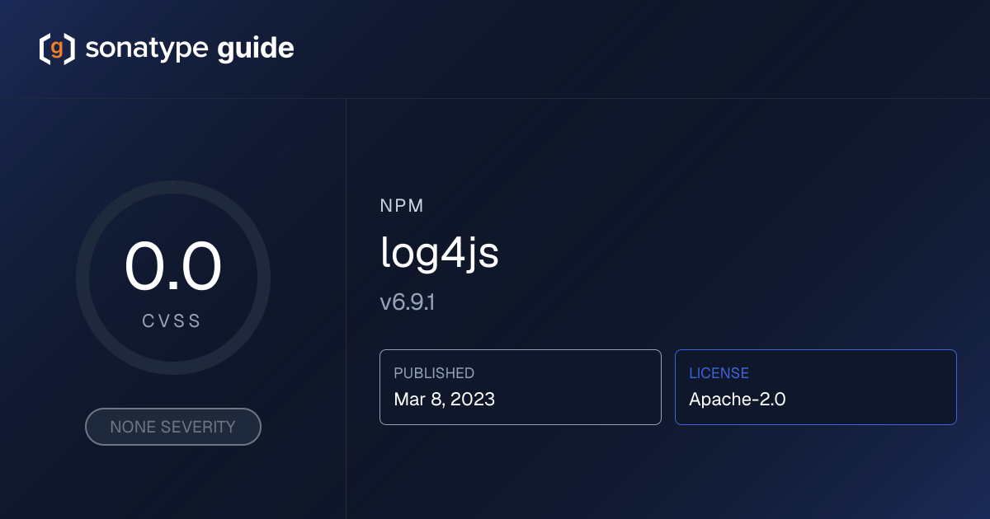Click the Apache-2.0 license value
This screenshot has width=990, height=519.
[x=738, y=400]
